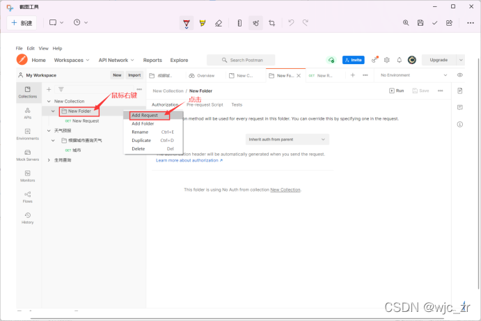The width and height of the screenshot is (481, 321).
Task: Open the Edit menu
Action: (31, 49)
